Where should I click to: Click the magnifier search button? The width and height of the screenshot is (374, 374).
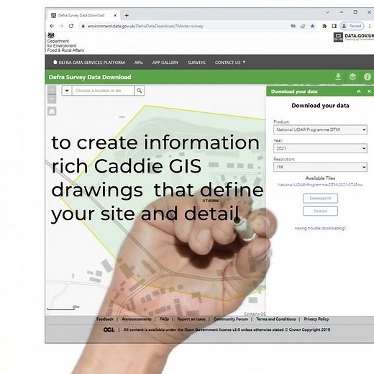[x=140, y=91]
